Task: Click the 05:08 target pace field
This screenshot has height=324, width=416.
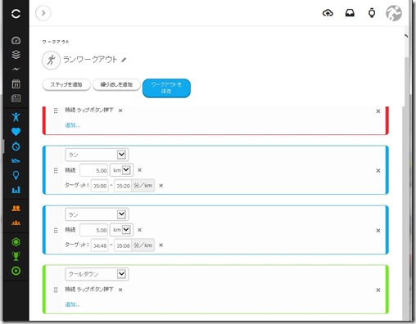Action: point(123,245)
